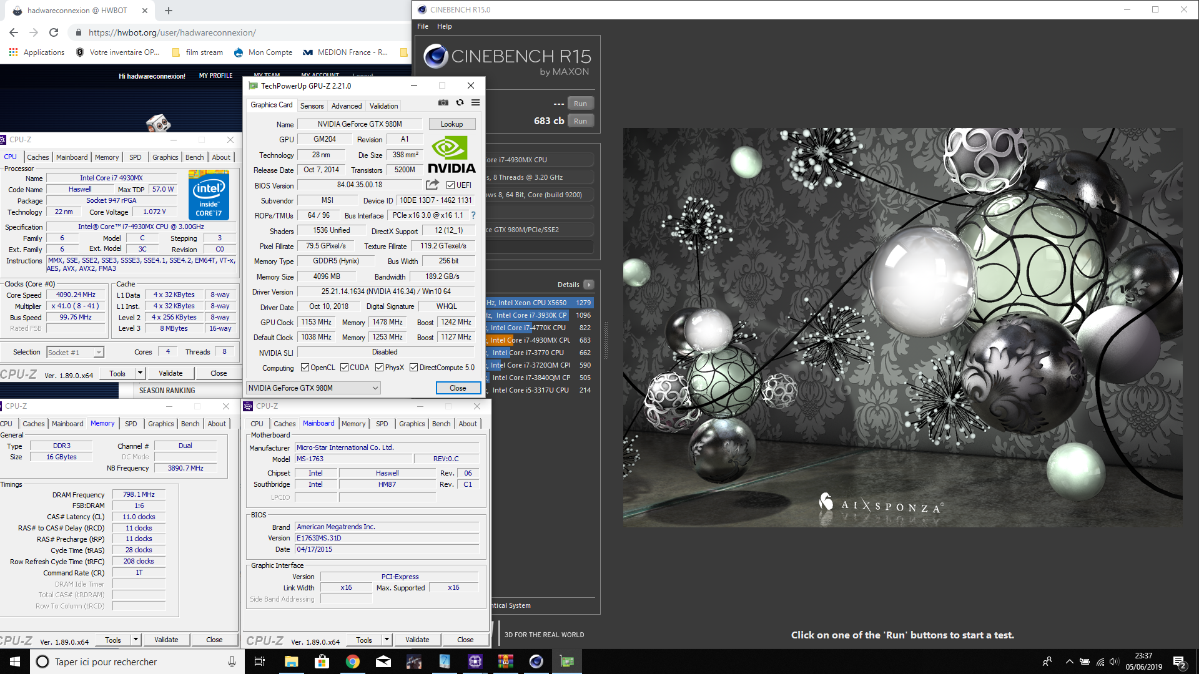
Task: Open GPU-Z taskbar icon
Action: 567,662
